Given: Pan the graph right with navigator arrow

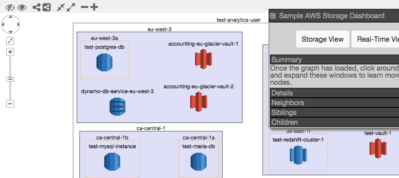Looking at the screenshot, I should point(18,24).
